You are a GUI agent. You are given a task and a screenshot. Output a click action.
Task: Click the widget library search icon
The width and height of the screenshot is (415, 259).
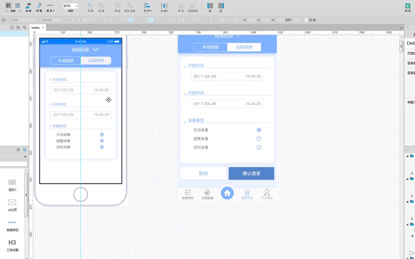(25, 150)
